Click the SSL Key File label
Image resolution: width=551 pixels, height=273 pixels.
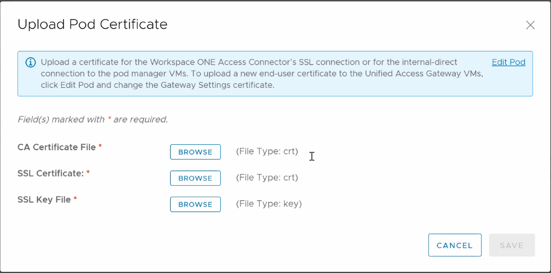pyautogui.click(x=44, y=200)
